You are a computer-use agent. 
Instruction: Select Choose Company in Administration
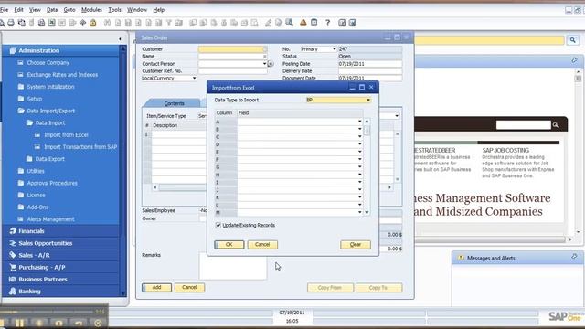48,63
